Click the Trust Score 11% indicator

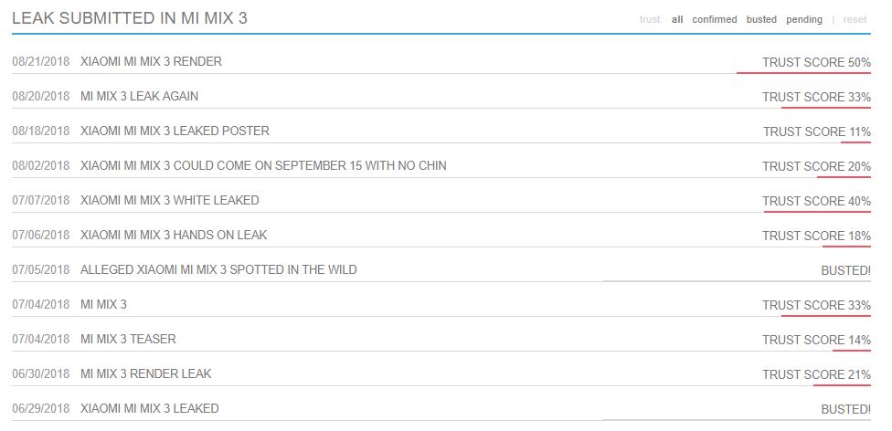pos(816,132)
